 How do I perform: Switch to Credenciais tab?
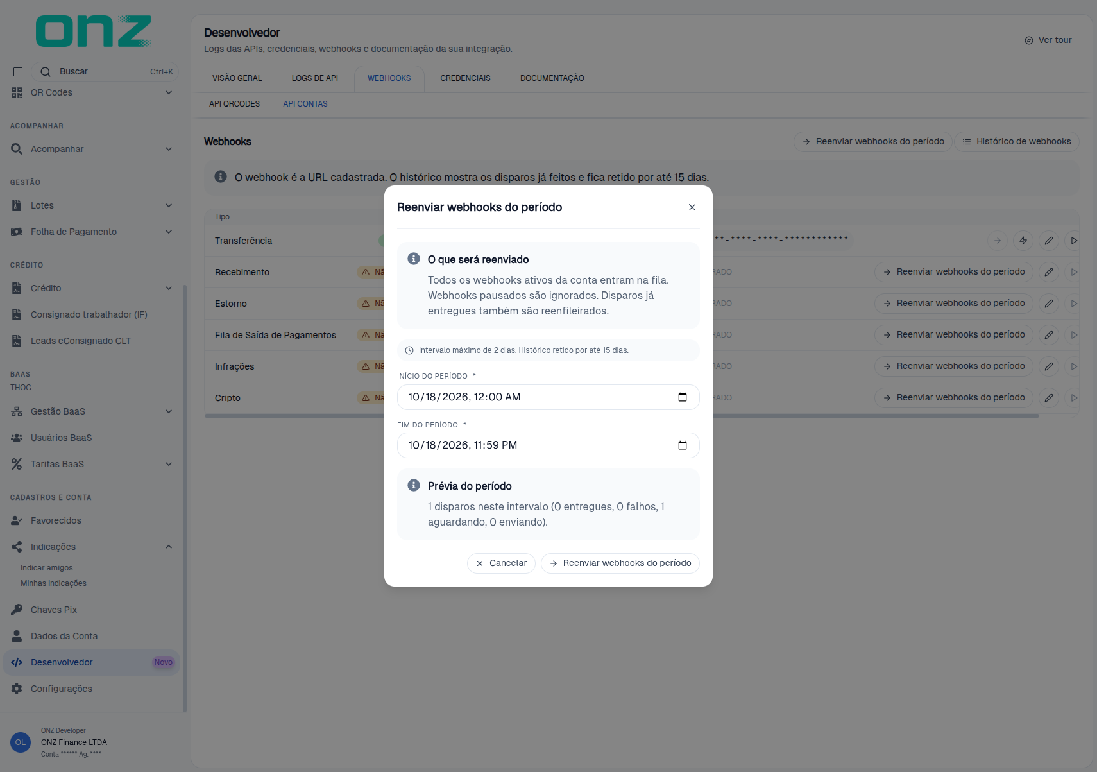point(465,78)
